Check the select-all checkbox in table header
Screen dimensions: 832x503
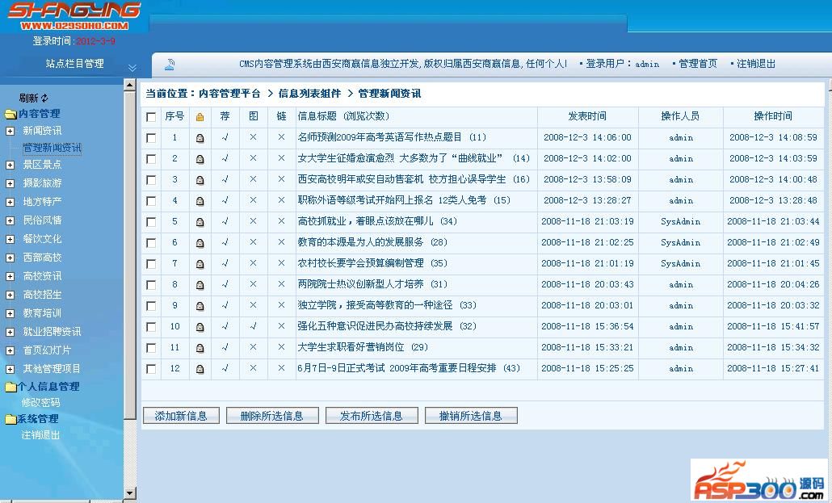point(151,117)
